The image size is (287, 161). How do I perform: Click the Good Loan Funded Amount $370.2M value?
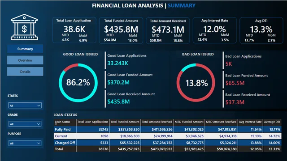[118, 82]
